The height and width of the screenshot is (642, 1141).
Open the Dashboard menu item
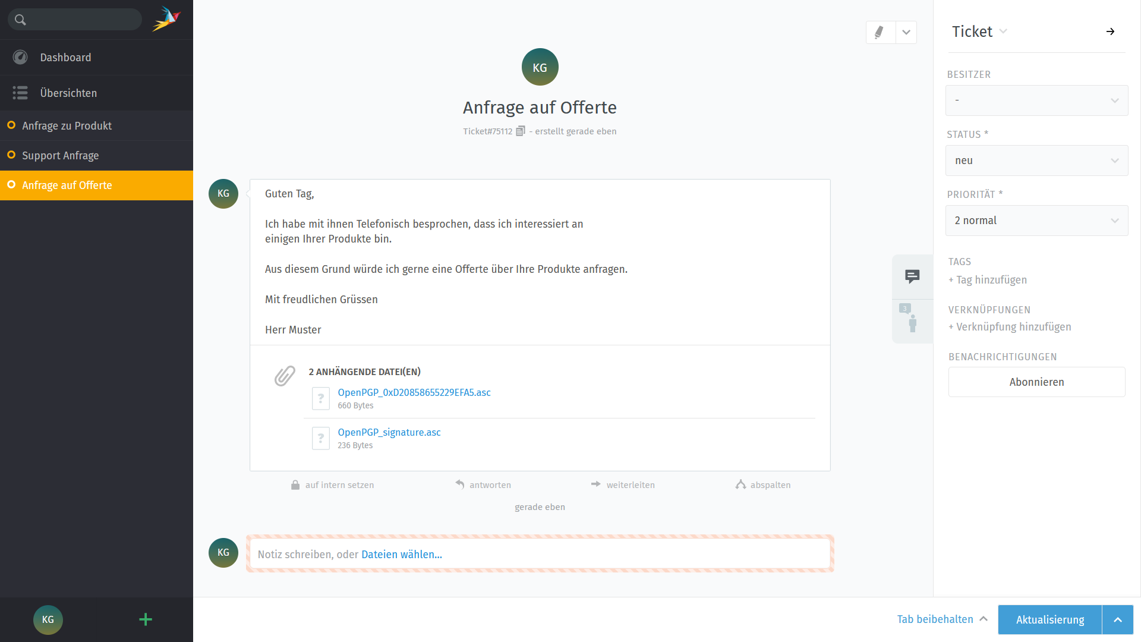click(65, 58)
